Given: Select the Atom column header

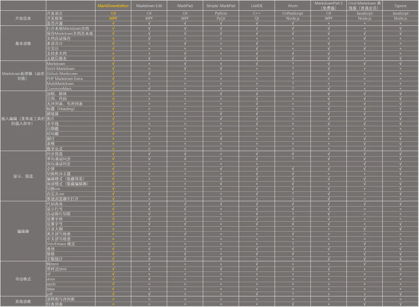Looking at the screenshot, I should [293, 6].
